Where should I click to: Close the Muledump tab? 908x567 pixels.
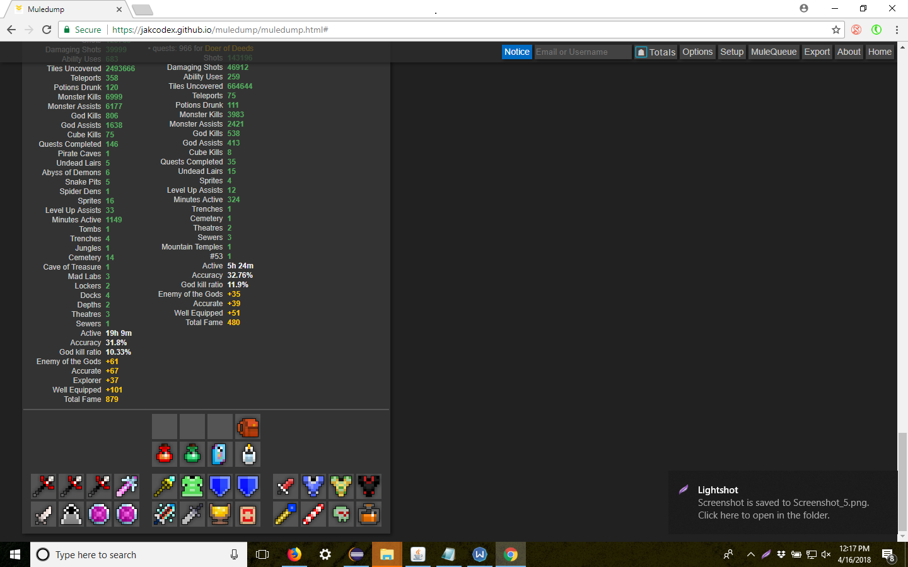[119, 9]
